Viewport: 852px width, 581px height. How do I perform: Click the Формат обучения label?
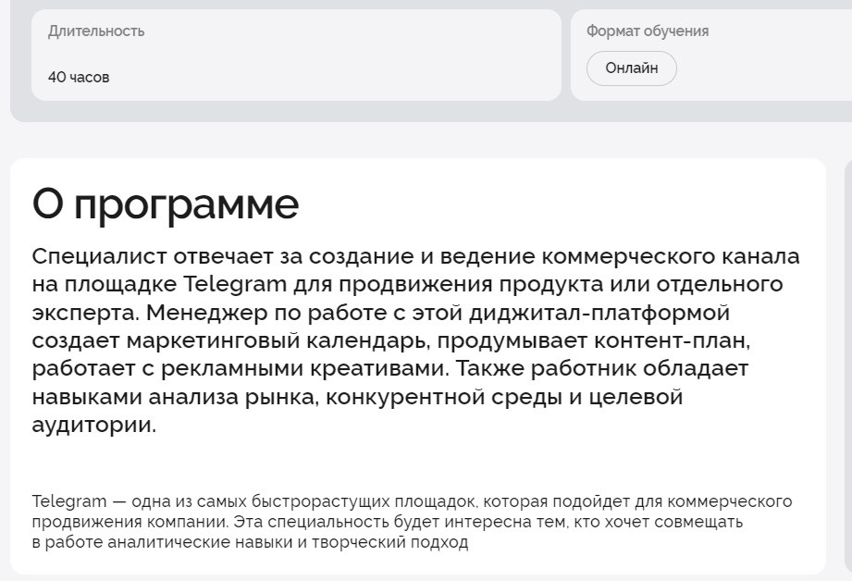(648, 31)
